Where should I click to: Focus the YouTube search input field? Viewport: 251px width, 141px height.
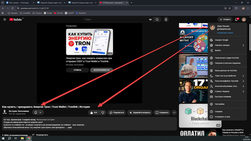click(116, 20)
